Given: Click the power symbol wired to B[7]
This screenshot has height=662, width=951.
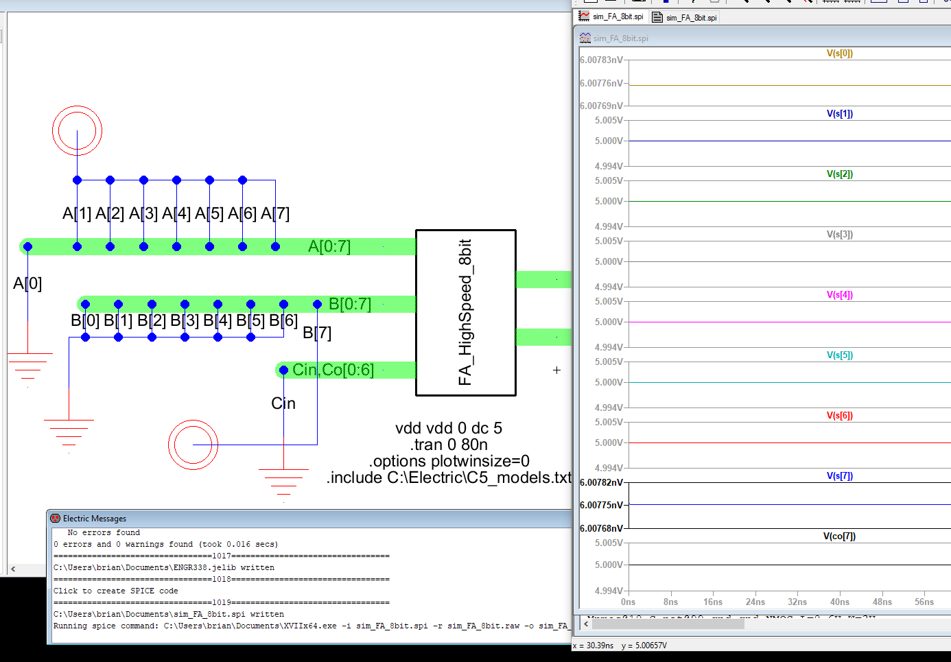Looking at the screenshot, I should 193,445.
